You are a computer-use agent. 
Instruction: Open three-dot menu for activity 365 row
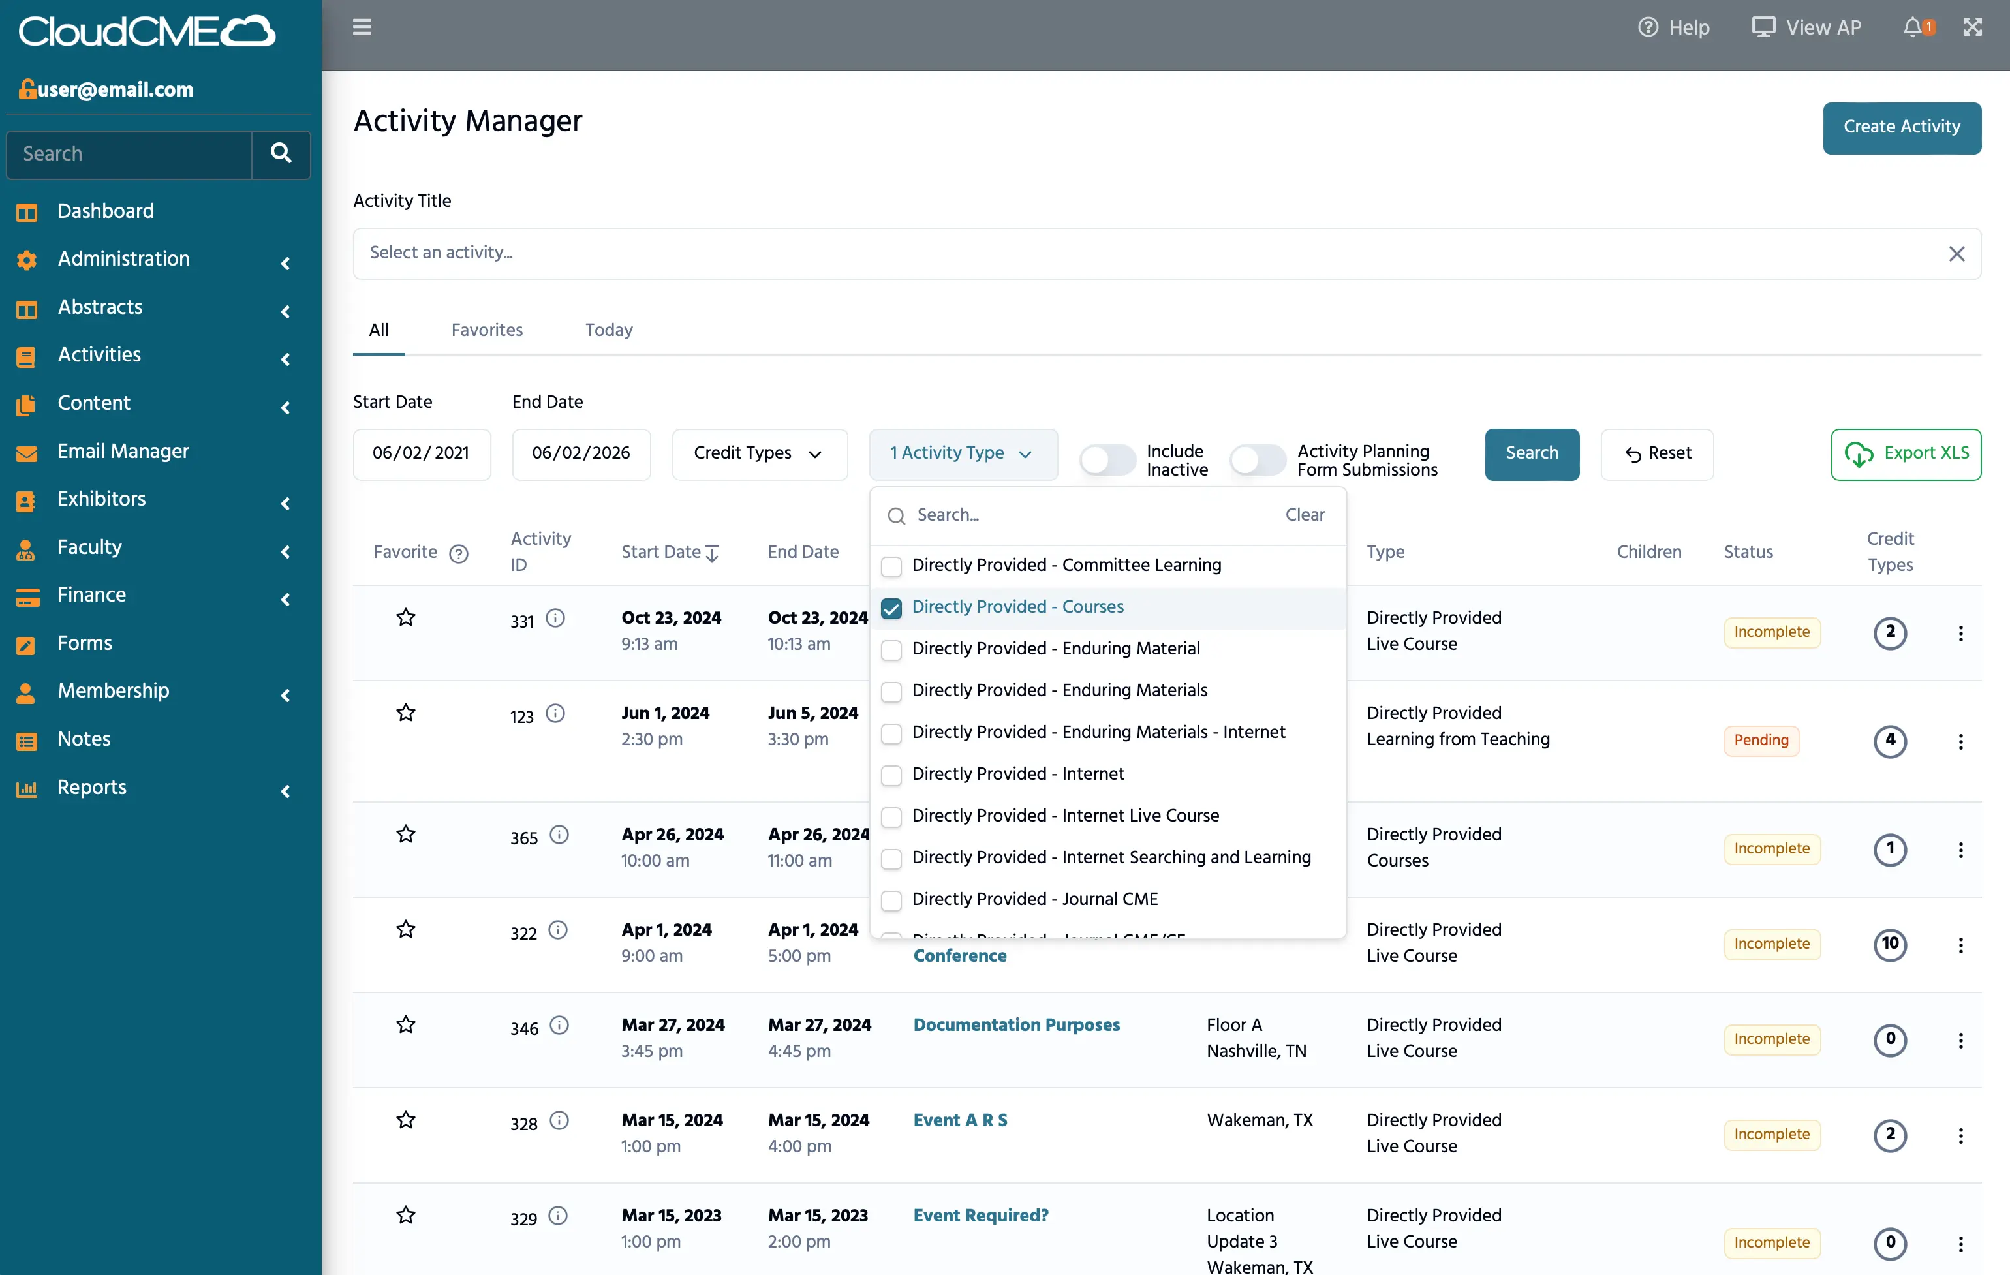click(x=1960, y=850)
